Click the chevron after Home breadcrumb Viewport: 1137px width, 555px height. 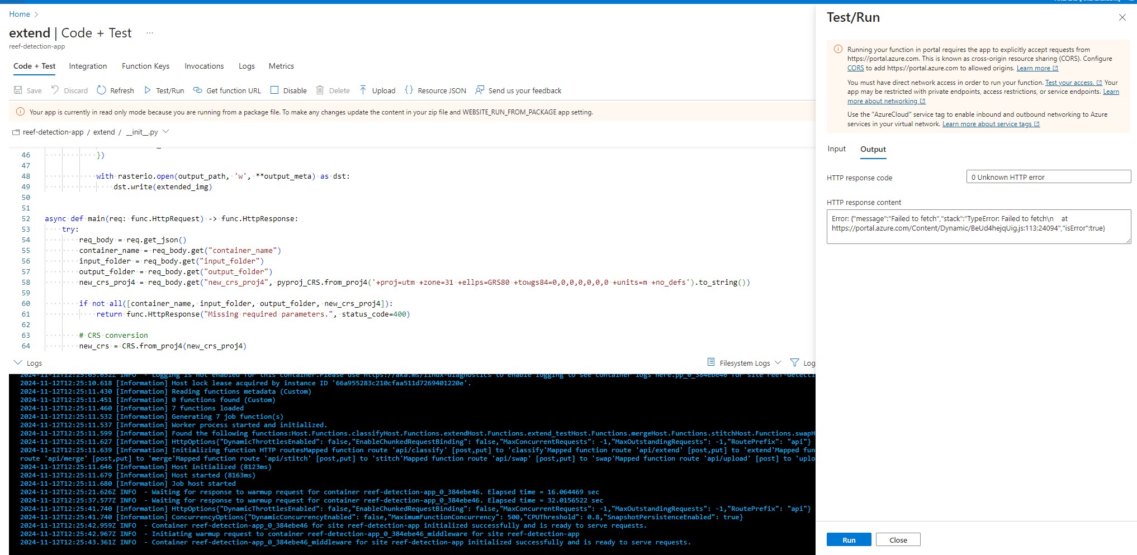[36, 15]
